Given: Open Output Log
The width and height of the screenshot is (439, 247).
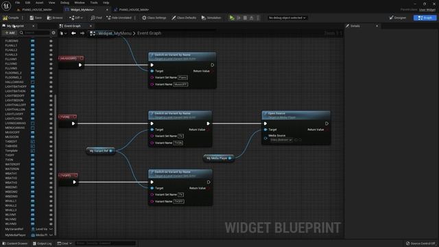Looking at the screenshot, I should 43,244.
